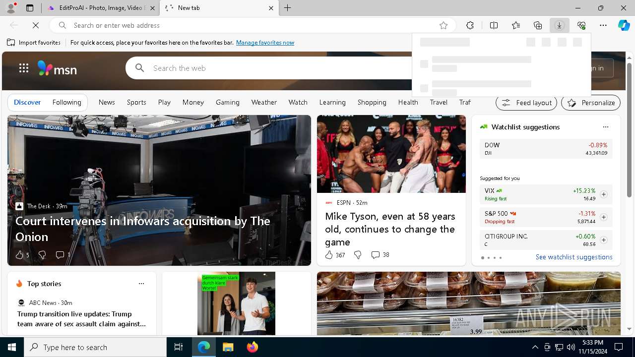635x357 pixels.
Task: Click See watchlist suggestions link
Action: pyautogui.click(x=574, y=257)
